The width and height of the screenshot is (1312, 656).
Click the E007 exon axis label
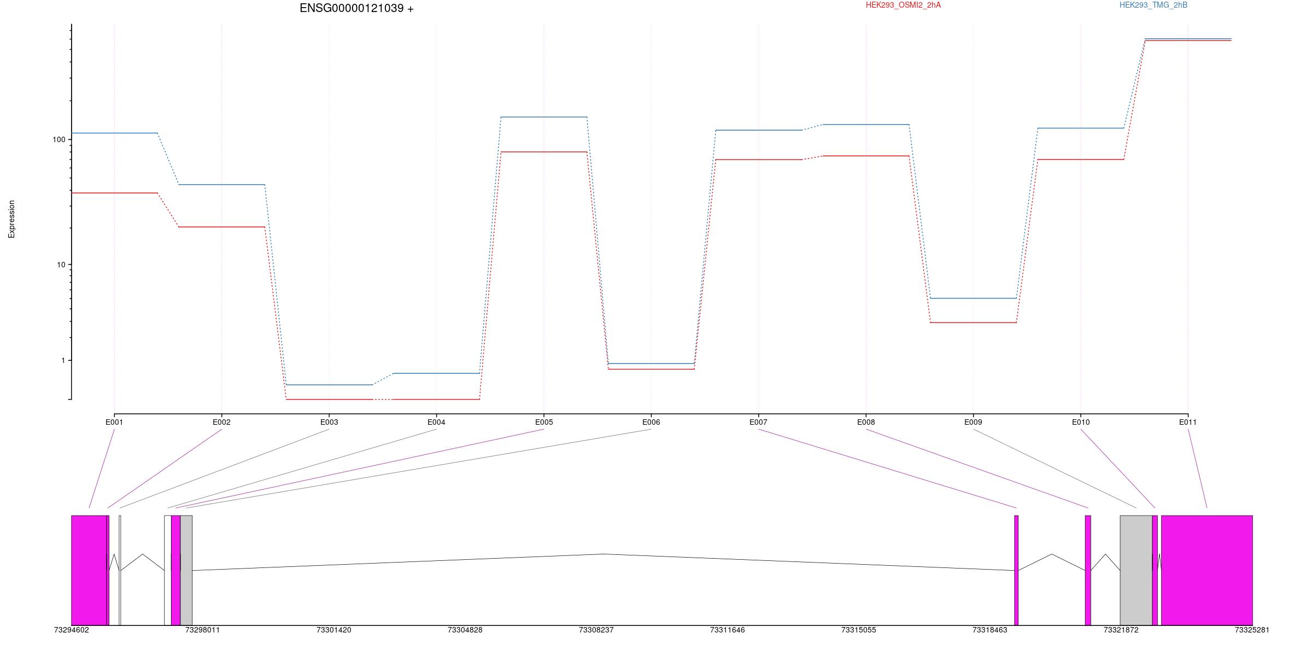(758, 422)
